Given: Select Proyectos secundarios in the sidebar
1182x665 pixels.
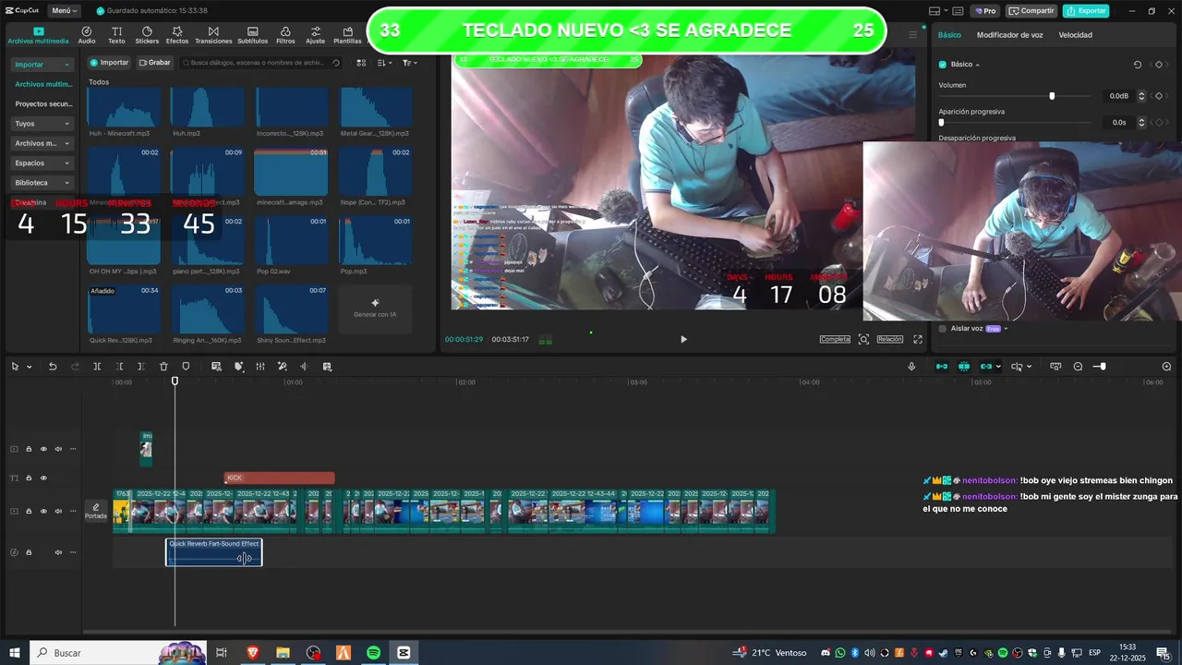Looking at the screenshot, I should (43, 104).
